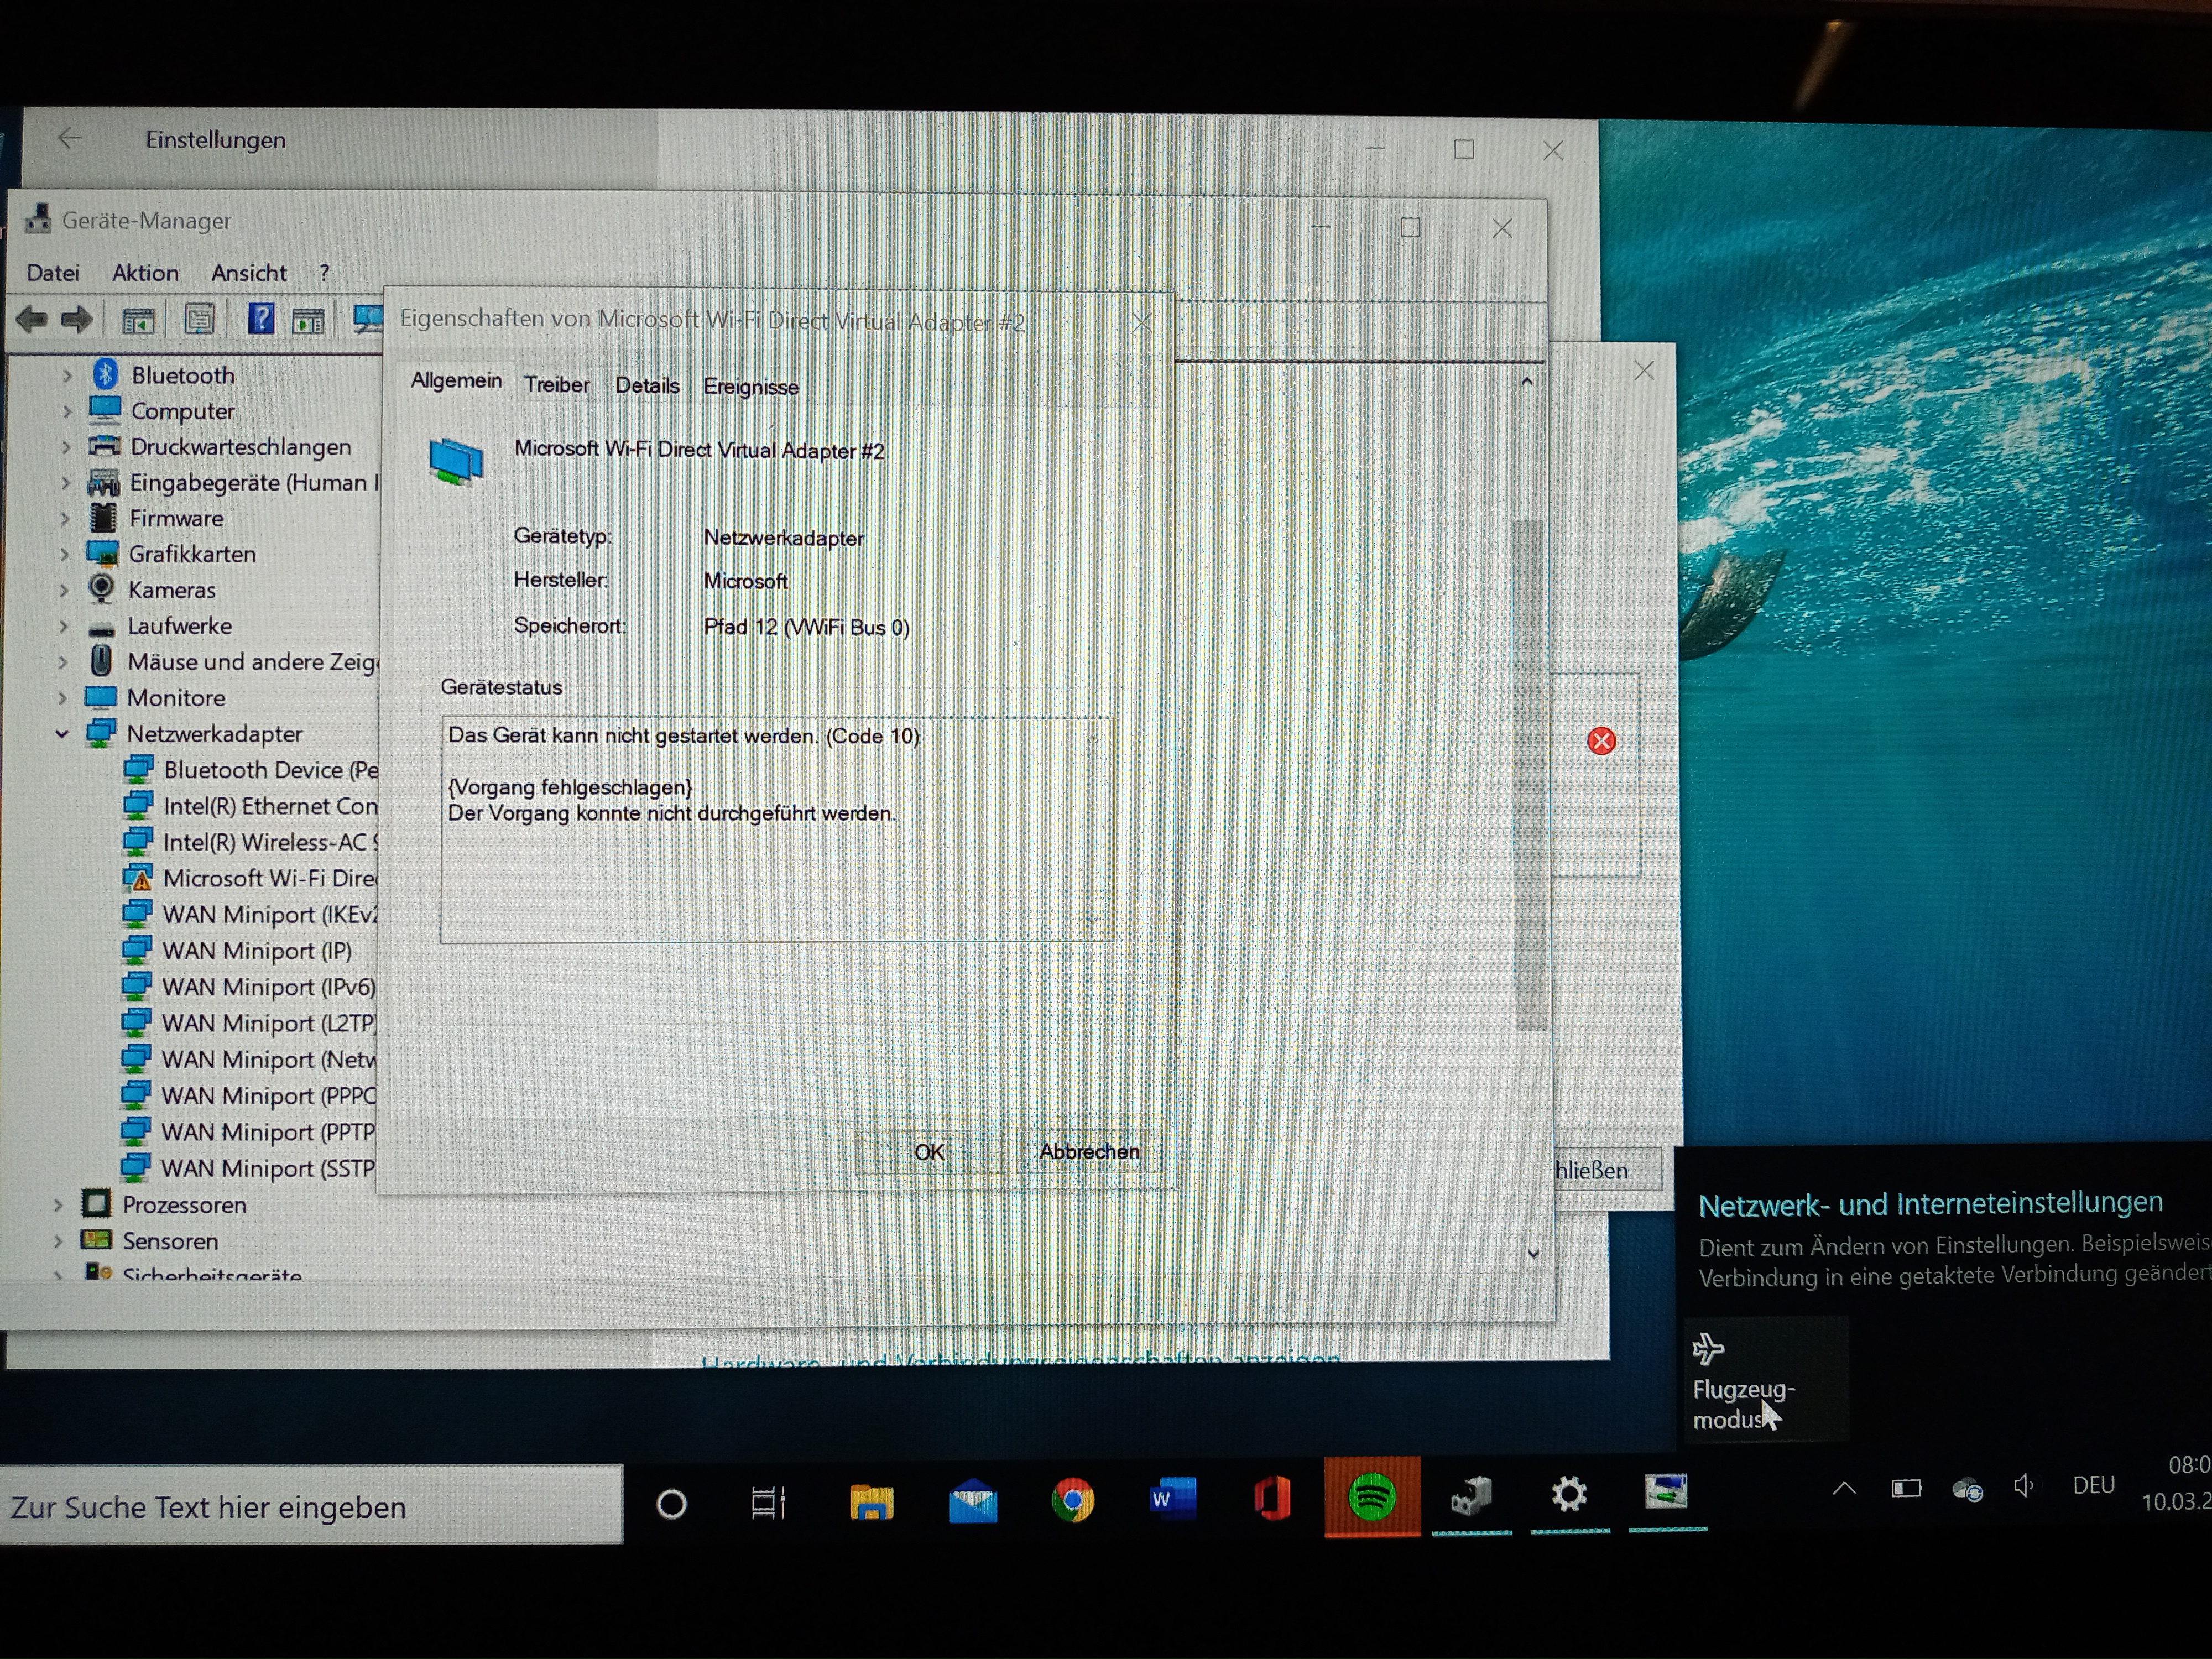
Task: Open Netzwerk- und Interneteinstellungen link
Action: click(1930, 1204)
